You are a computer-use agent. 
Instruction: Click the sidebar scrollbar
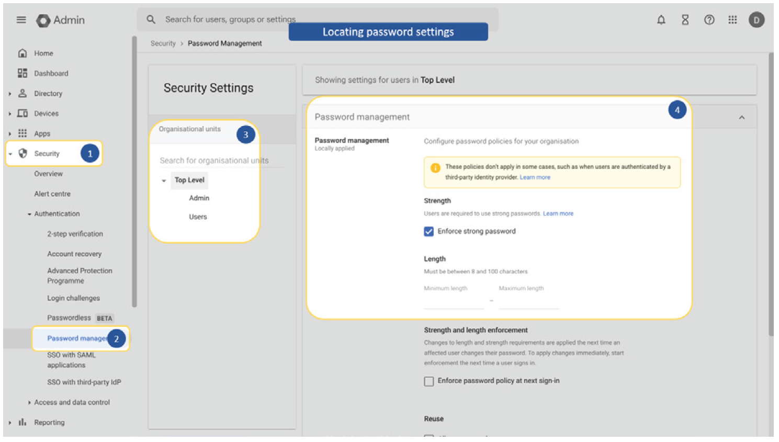point(134,172)
